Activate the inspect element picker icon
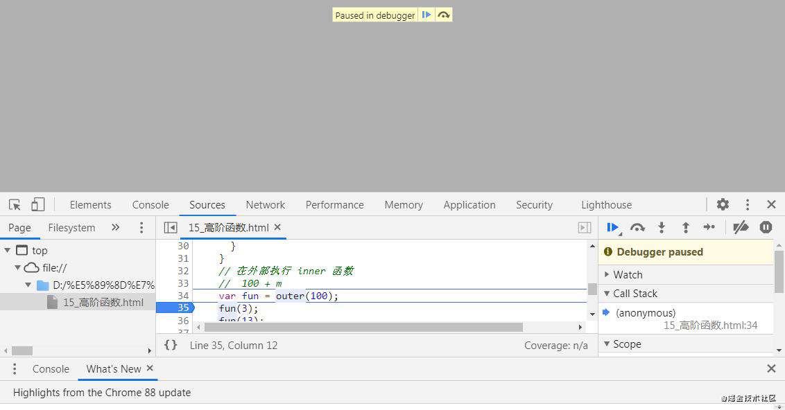The height and width of the screenshot is (410, 785). click(x=15, y=204)
